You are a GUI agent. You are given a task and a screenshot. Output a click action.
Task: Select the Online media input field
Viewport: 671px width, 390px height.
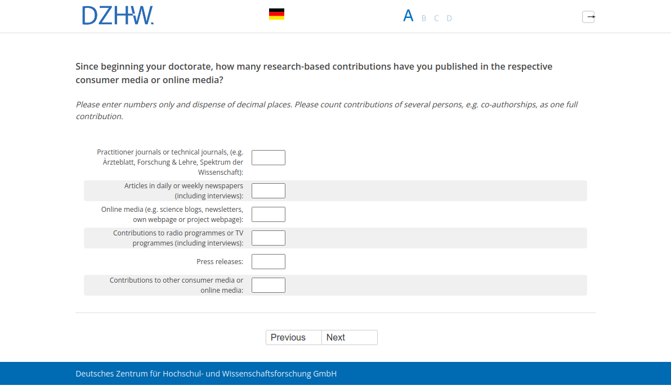coord(268,215)
